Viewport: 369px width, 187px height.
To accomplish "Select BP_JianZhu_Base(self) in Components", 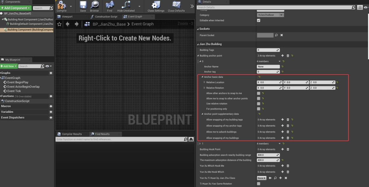I will (17, 13).
